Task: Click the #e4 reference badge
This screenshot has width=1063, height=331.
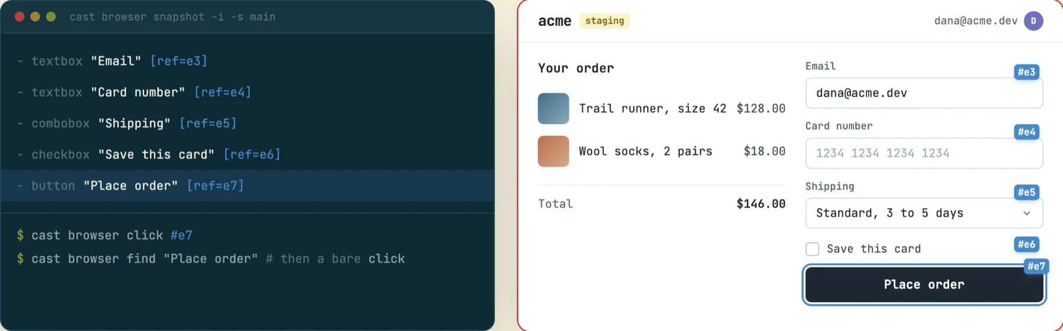Action: tap(1026, 132)
